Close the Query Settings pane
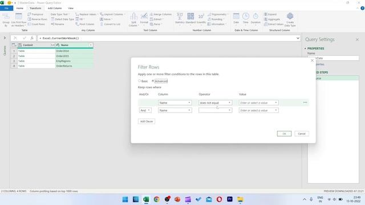The height and width of the screenshot is (205, 365). (x=357, y=40)
